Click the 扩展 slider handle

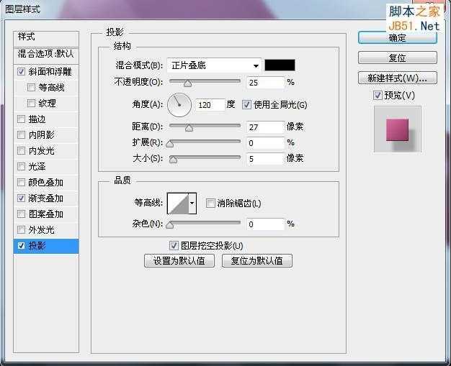(170, 144)
